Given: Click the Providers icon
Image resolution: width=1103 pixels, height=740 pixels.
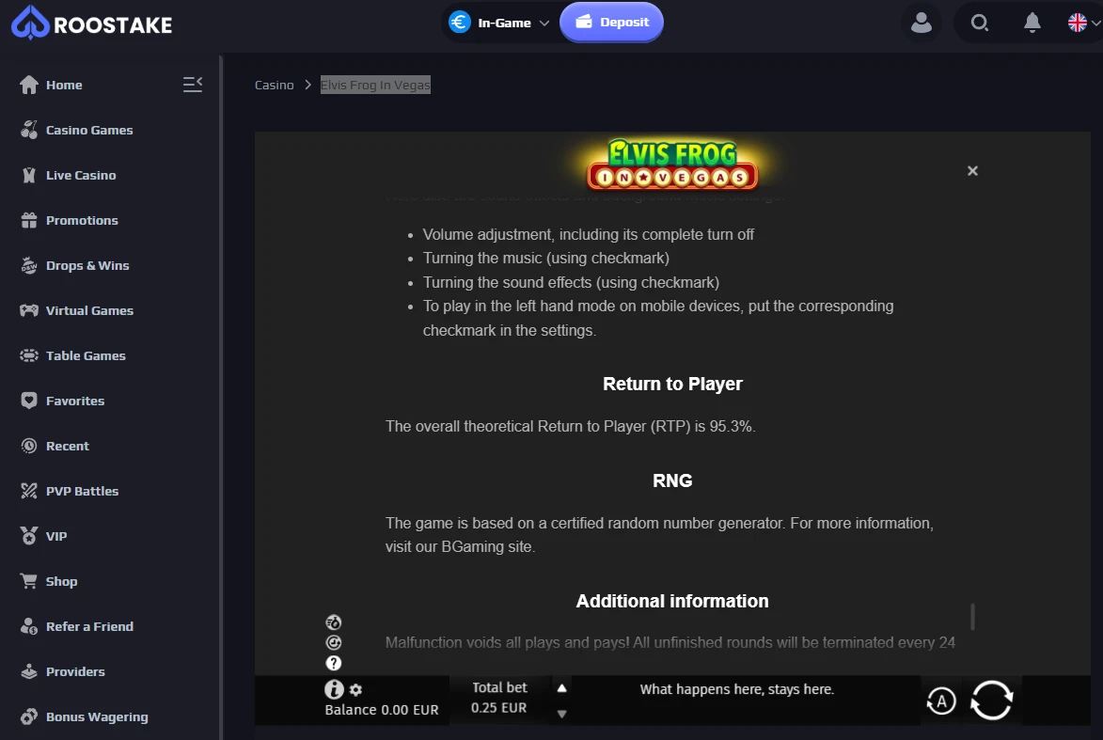Looking at the screenshot, I should click(x=29, y=671).
